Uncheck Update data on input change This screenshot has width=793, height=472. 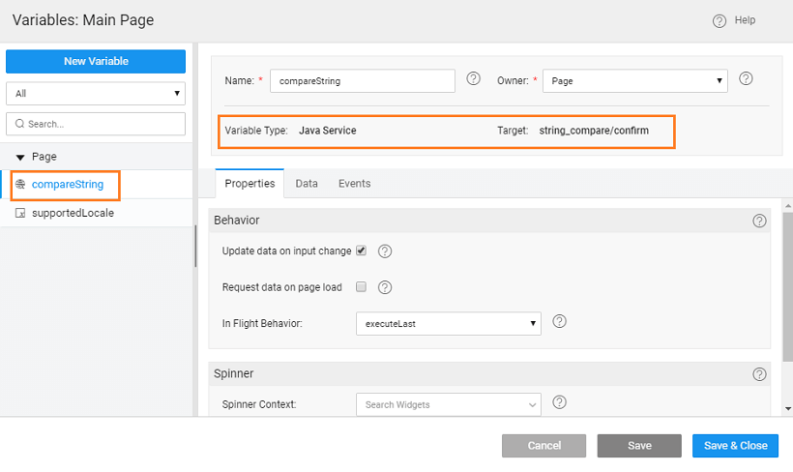tap(361, 251)
